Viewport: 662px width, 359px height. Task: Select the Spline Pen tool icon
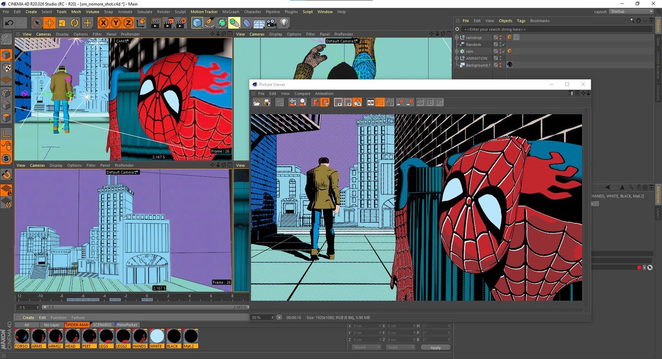[209, 23]
